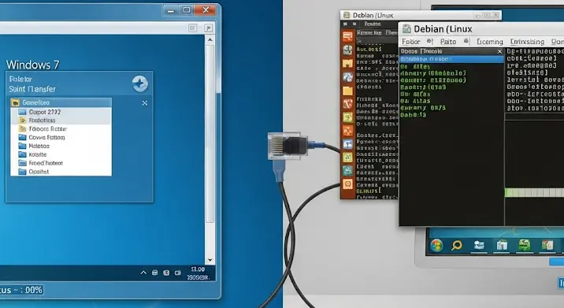Click the magnifier search icon on taskbar
The image size is (564, 308).
pyautogui.click(x=457, y=246)
